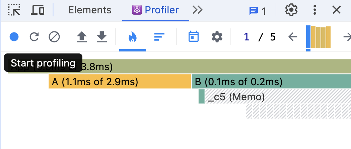
Task: Open the Timeline calendar icon view
Action: (x=193, y=36)
